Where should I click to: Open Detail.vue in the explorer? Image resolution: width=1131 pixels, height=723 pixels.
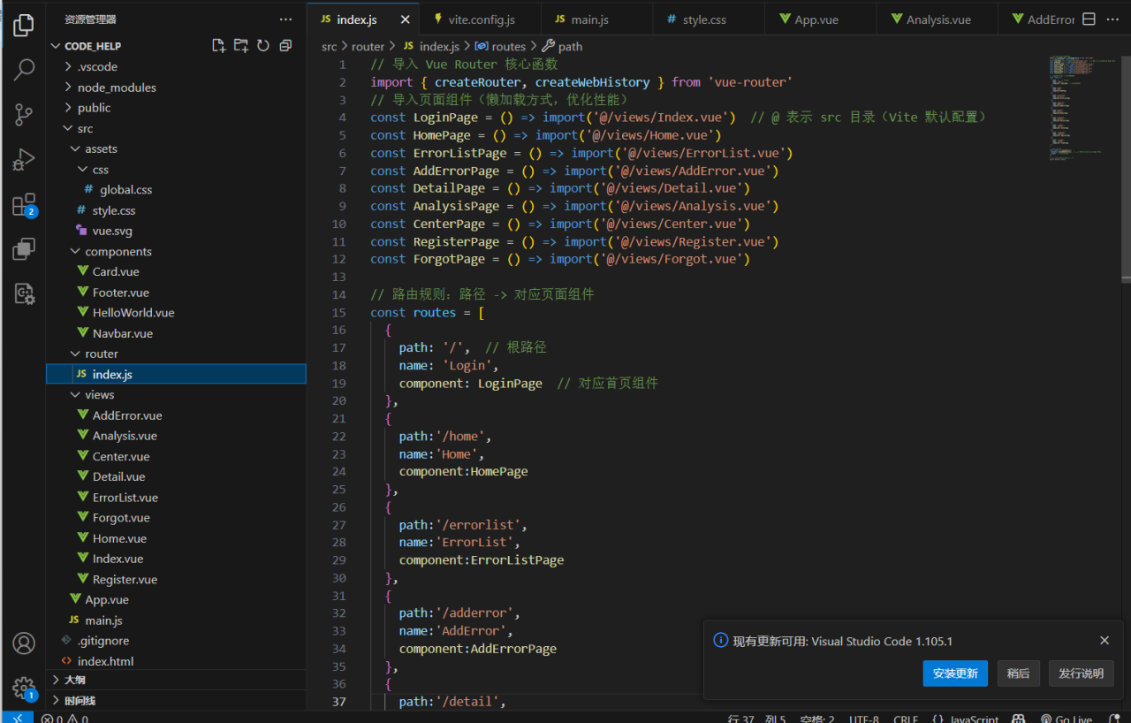point(176,476)
